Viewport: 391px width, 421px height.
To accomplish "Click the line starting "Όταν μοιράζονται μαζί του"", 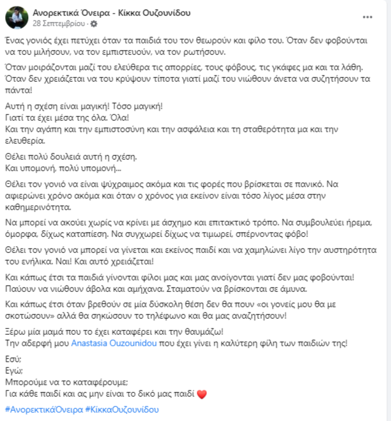I will (x=185, y=66).
